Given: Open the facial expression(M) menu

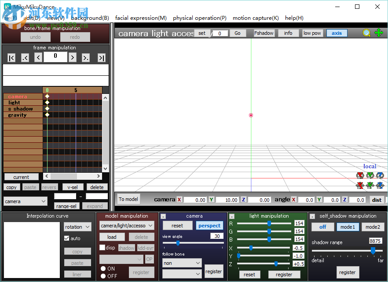Looking at the screenshot, I should coord(141,18).
